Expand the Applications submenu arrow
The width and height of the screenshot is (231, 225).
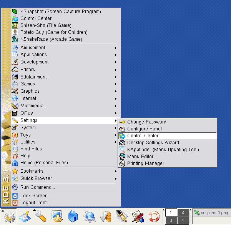pyautogui.click(x=116, y=55)
